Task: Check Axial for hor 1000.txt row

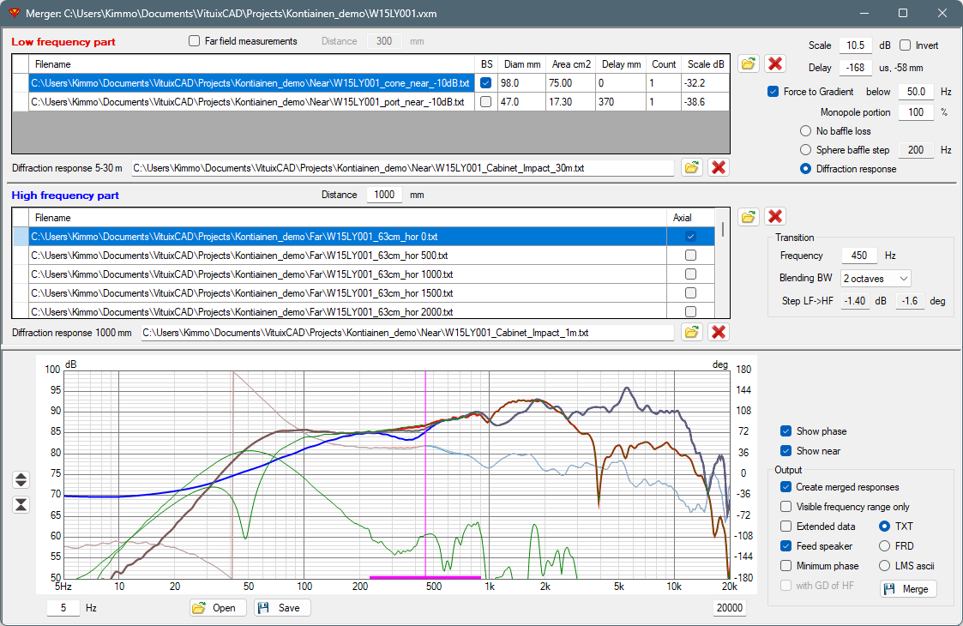Action: coord(691,274)
